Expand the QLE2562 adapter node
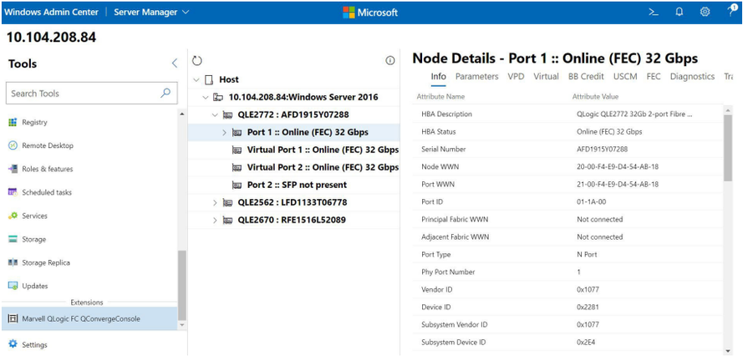Screen dimensions: 743x361 (215, 203)
